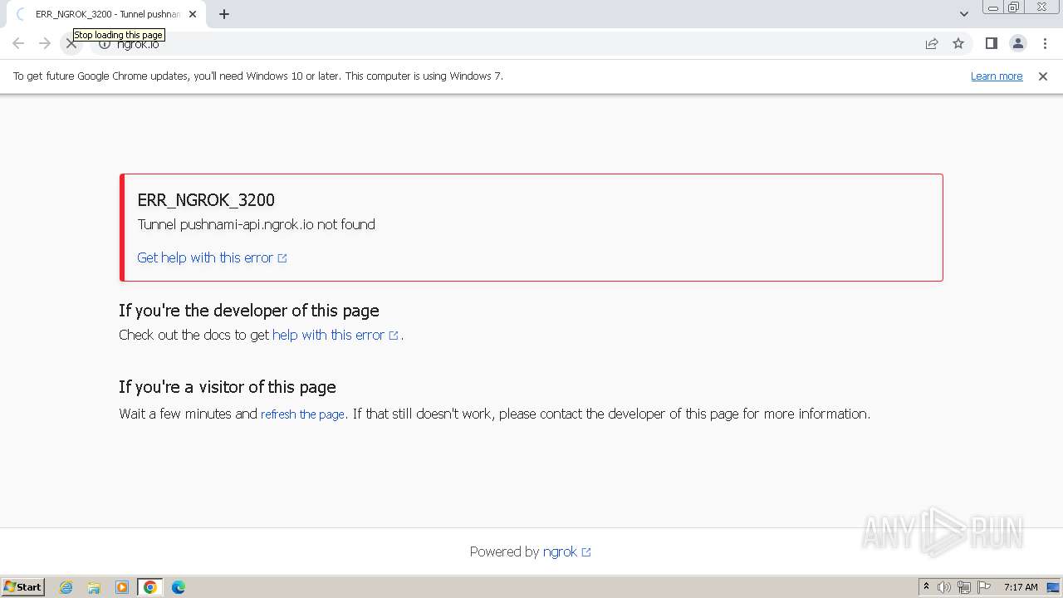This screenshot has width=1063, height=598.
Task: Open the Chrome profile avatar menu
Action: point(1017,44)
